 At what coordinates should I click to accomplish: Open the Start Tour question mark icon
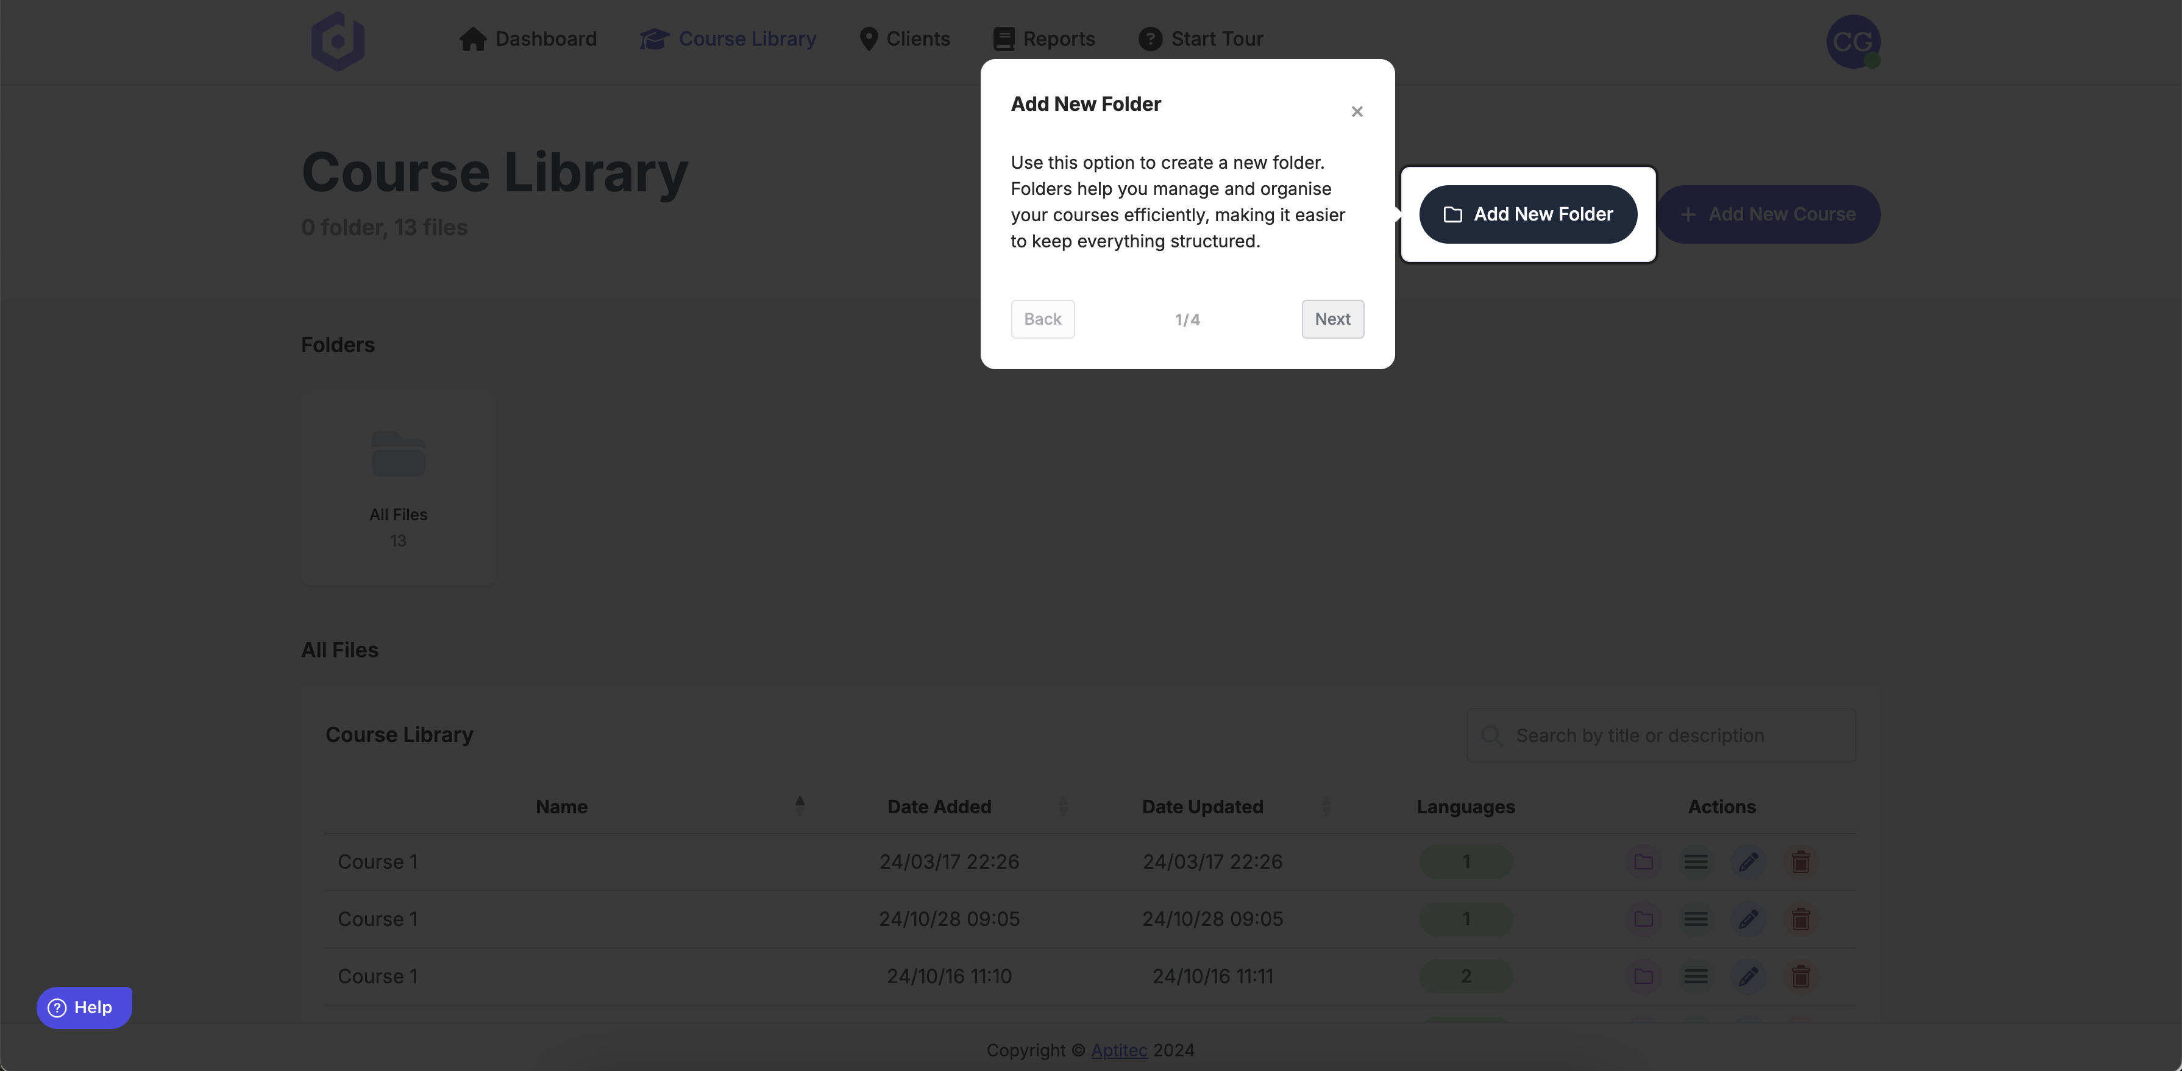[x=1150, y=38]
